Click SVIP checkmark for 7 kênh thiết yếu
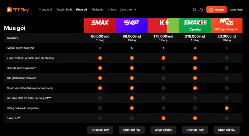Viewport: 249px width, 136px height. click(132, 58)
